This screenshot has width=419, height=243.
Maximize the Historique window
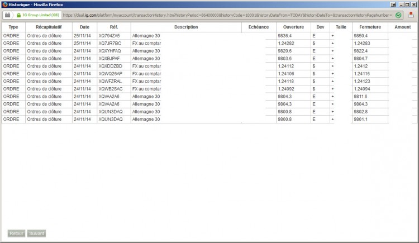[407, 4]
